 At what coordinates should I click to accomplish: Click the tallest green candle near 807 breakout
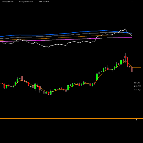pos(97,77)
